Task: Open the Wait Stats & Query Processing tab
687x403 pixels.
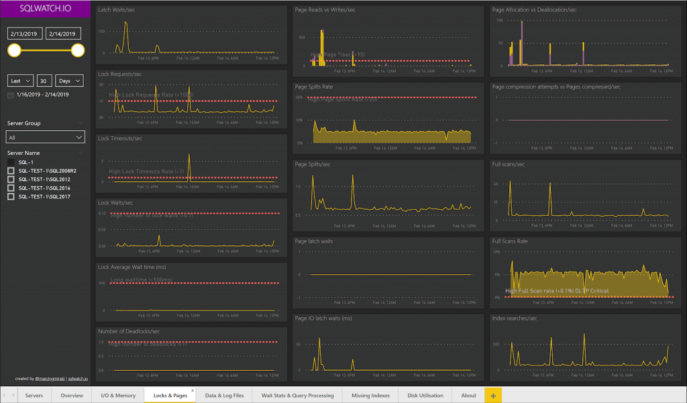Action: (297, 395)
